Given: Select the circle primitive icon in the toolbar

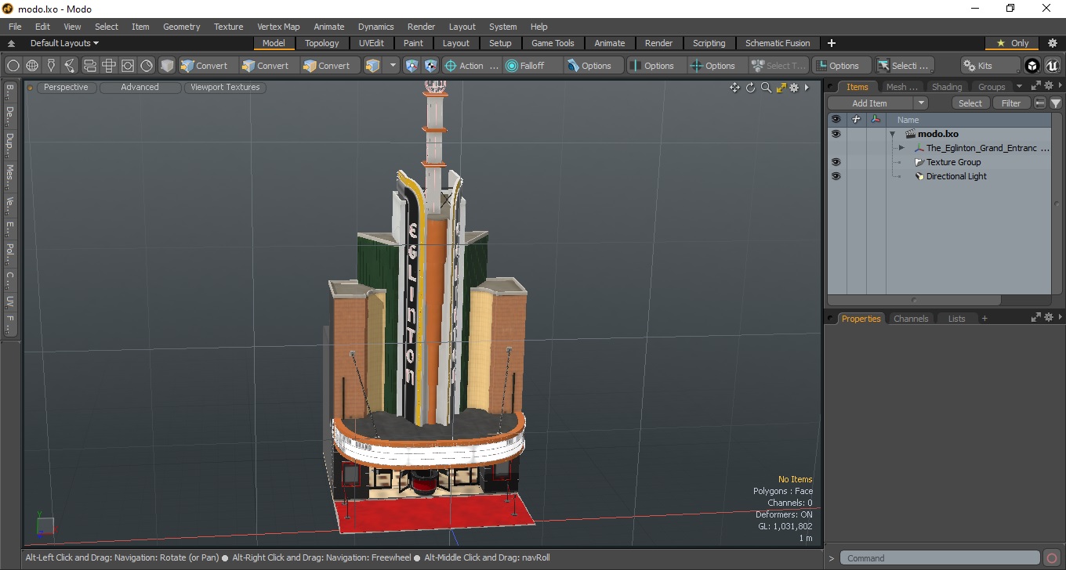Looking at the screenshot, I should [x=13, y=66].
